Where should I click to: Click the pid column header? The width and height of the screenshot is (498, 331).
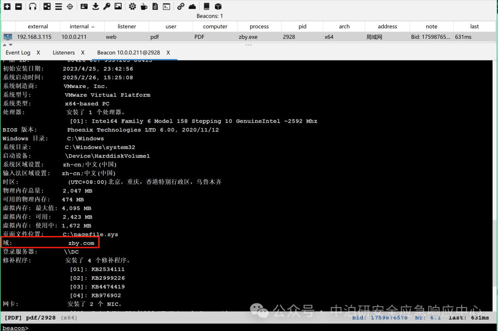[302, 26]
